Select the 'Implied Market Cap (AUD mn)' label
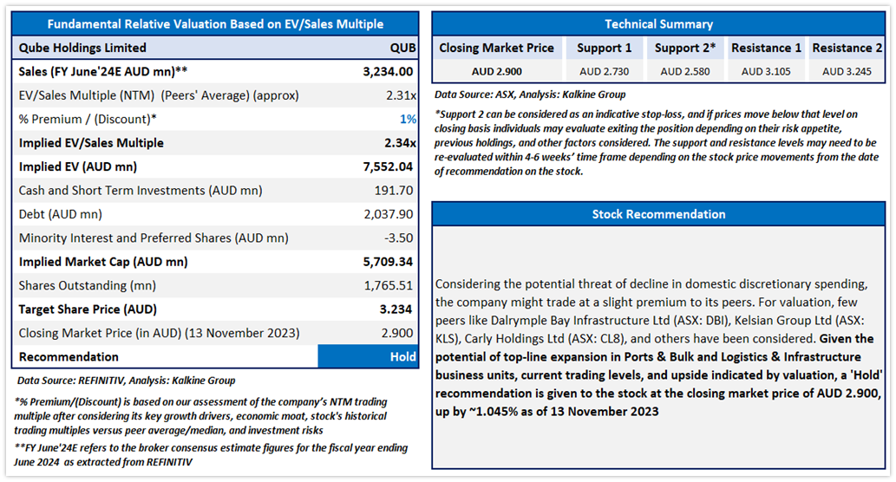This screenshot has height=482, width=896. pyautogui.click(x=103, y=262)
